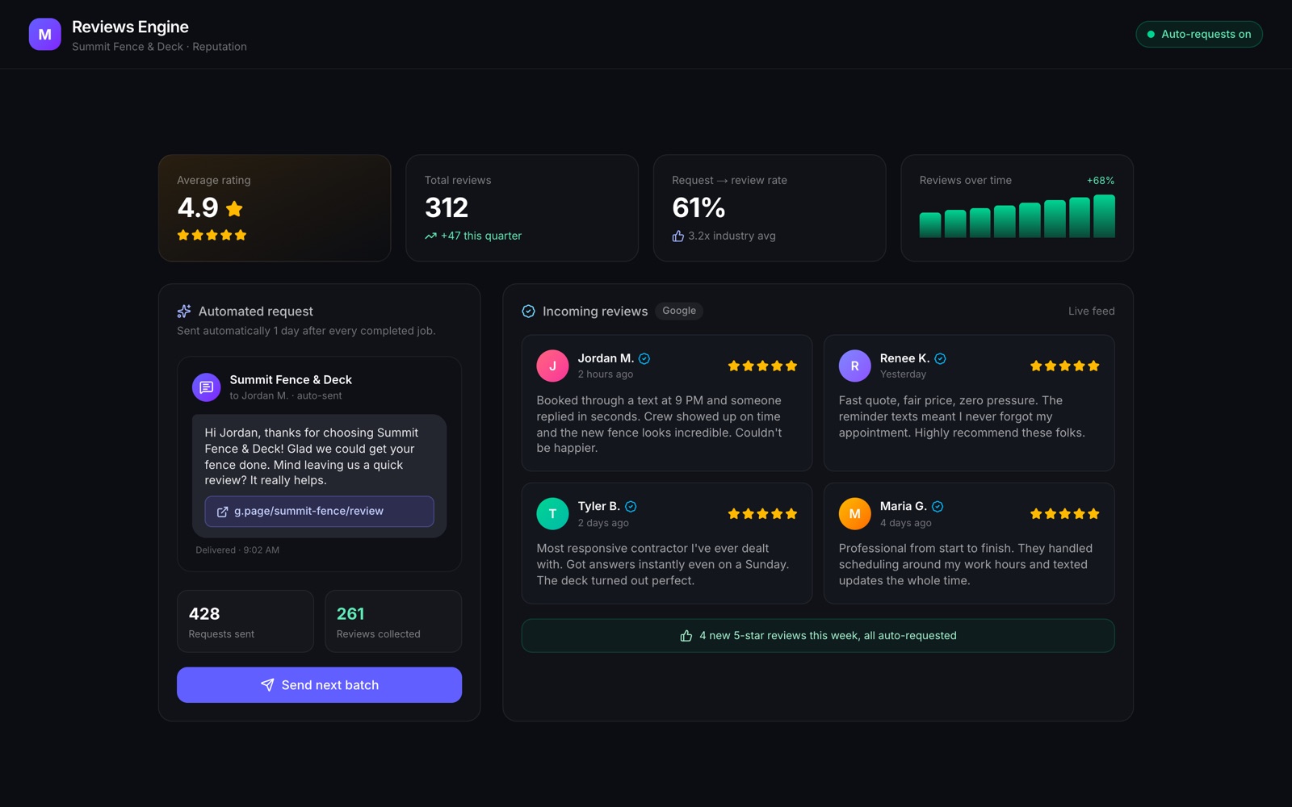Viewport: 1292px width, 807px height.
Task: Open the 428 Requests sent stat card
Action: coord(245,621)
